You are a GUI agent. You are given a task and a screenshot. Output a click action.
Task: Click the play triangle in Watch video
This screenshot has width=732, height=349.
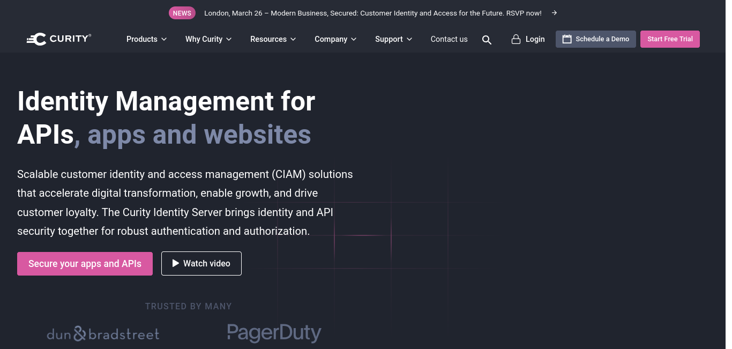[x=175, y=263]
